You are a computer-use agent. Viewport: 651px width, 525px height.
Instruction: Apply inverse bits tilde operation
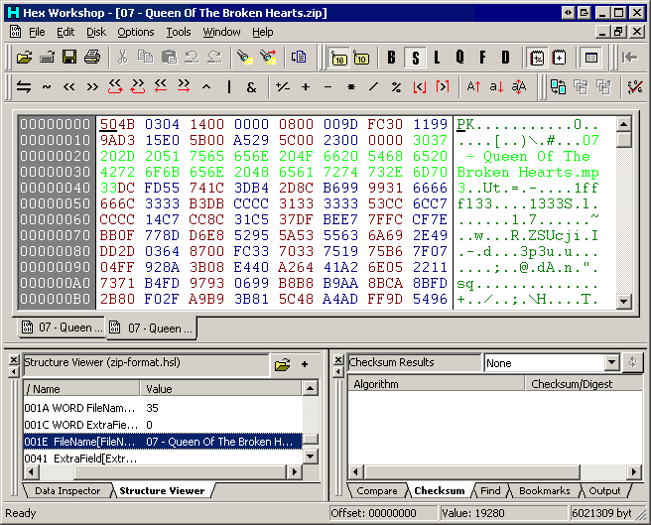[x=47, y=86]
